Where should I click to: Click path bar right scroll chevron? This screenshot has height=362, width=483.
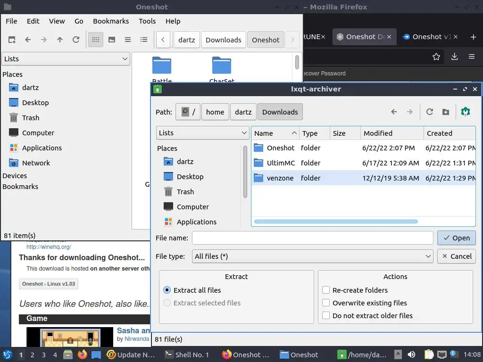(x=292, y=40)
